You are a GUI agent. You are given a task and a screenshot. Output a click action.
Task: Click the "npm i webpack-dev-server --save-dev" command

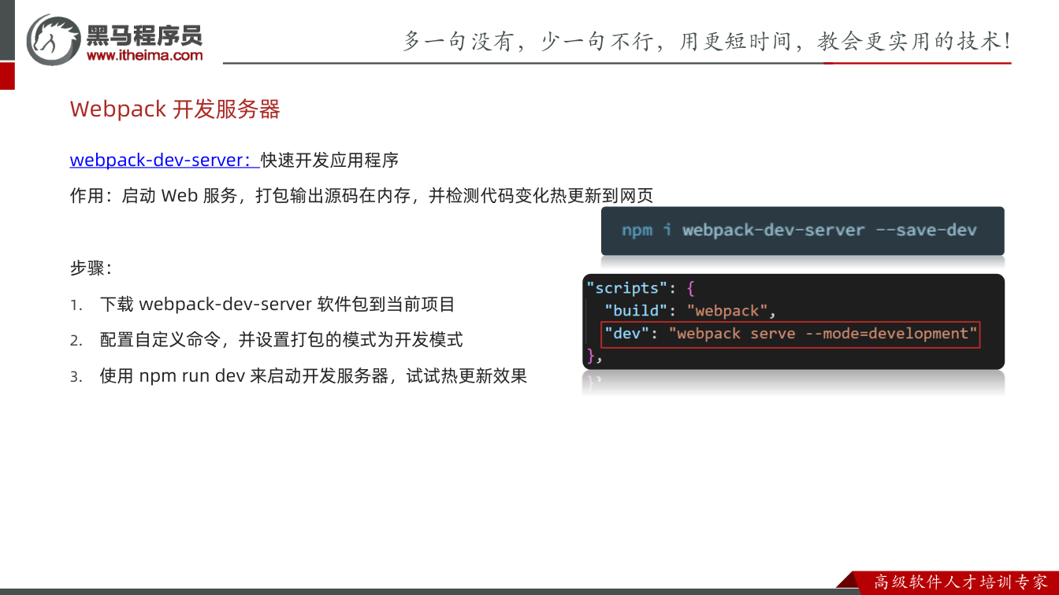[x=799, y=231]
